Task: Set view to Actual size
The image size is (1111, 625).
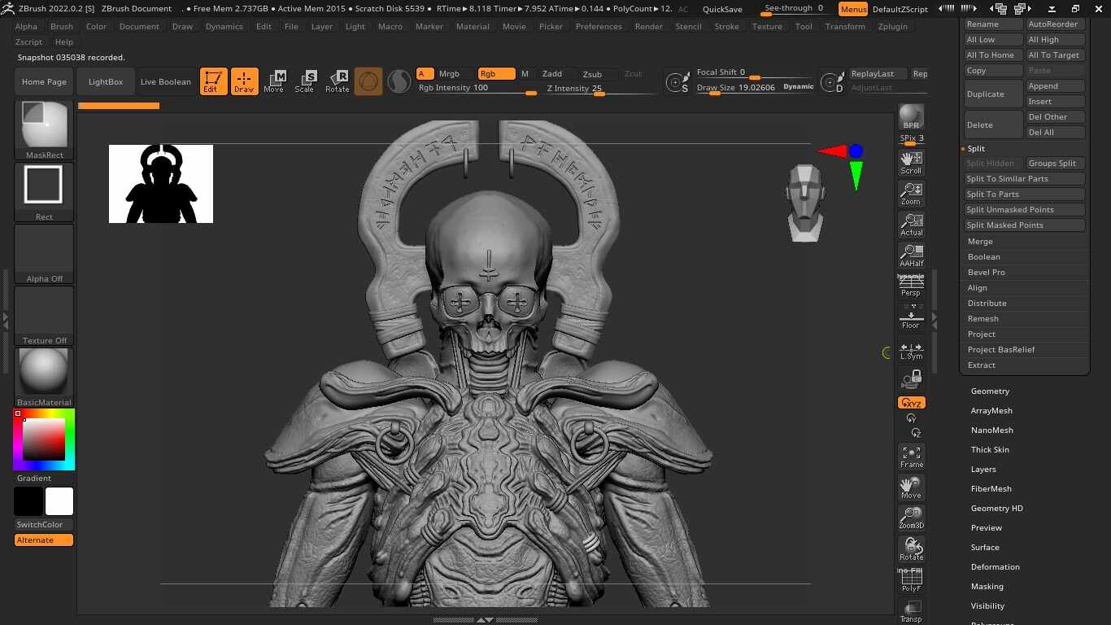Action: [x=911, y=225]
